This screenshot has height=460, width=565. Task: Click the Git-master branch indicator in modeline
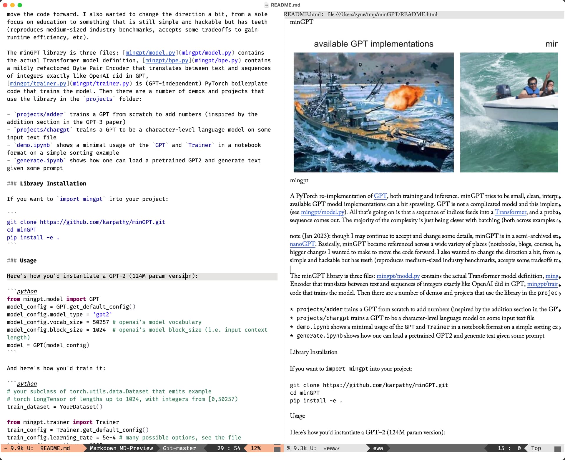[179, 448]
